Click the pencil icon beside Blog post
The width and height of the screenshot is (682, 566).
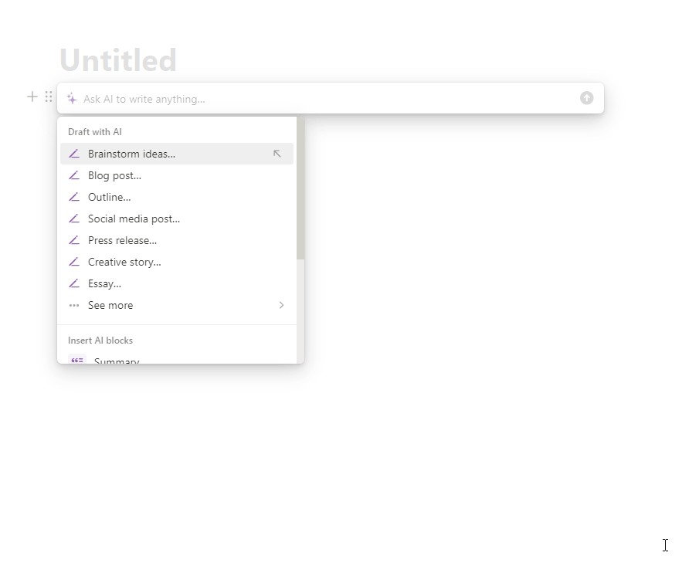(74, 175)
